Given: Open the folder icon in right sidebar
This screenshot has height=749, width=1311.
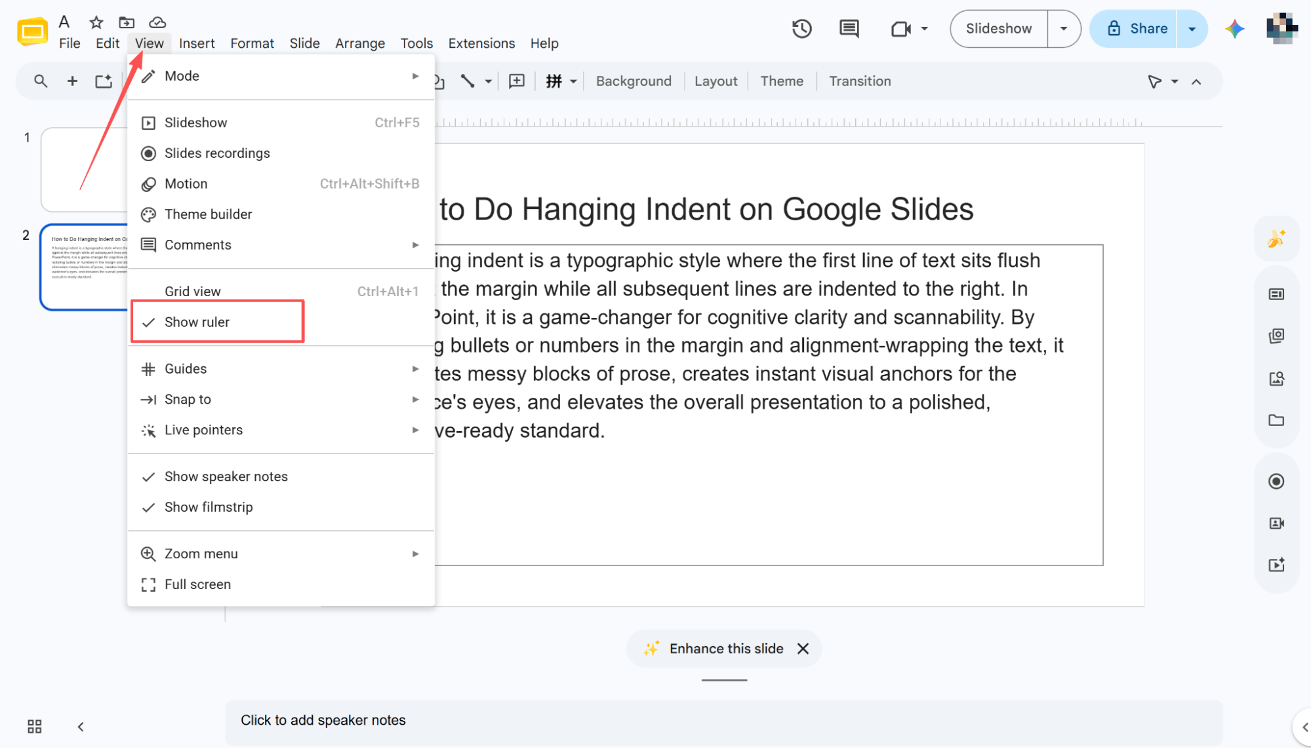Looking at the screenshot, I should [x=1276, y=420].
